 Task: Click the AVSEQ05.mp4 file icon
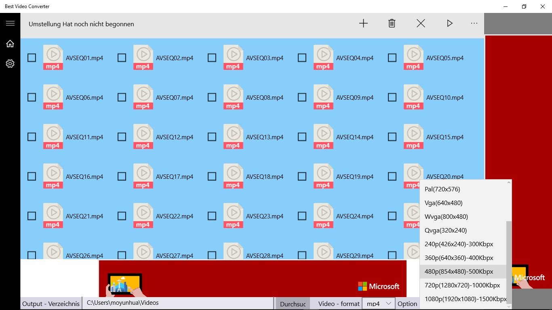tap(413, 57)
